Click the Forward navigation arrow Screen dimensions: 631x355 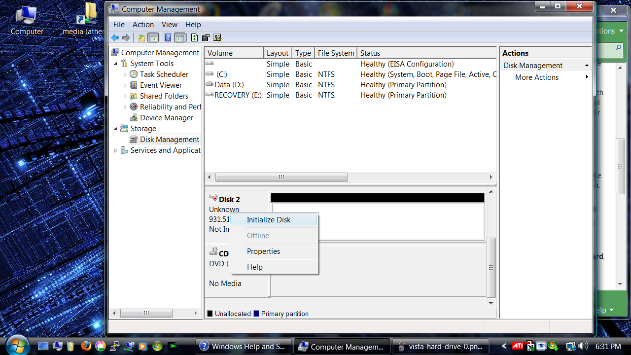pyautogui.click(x=127, y=37)
